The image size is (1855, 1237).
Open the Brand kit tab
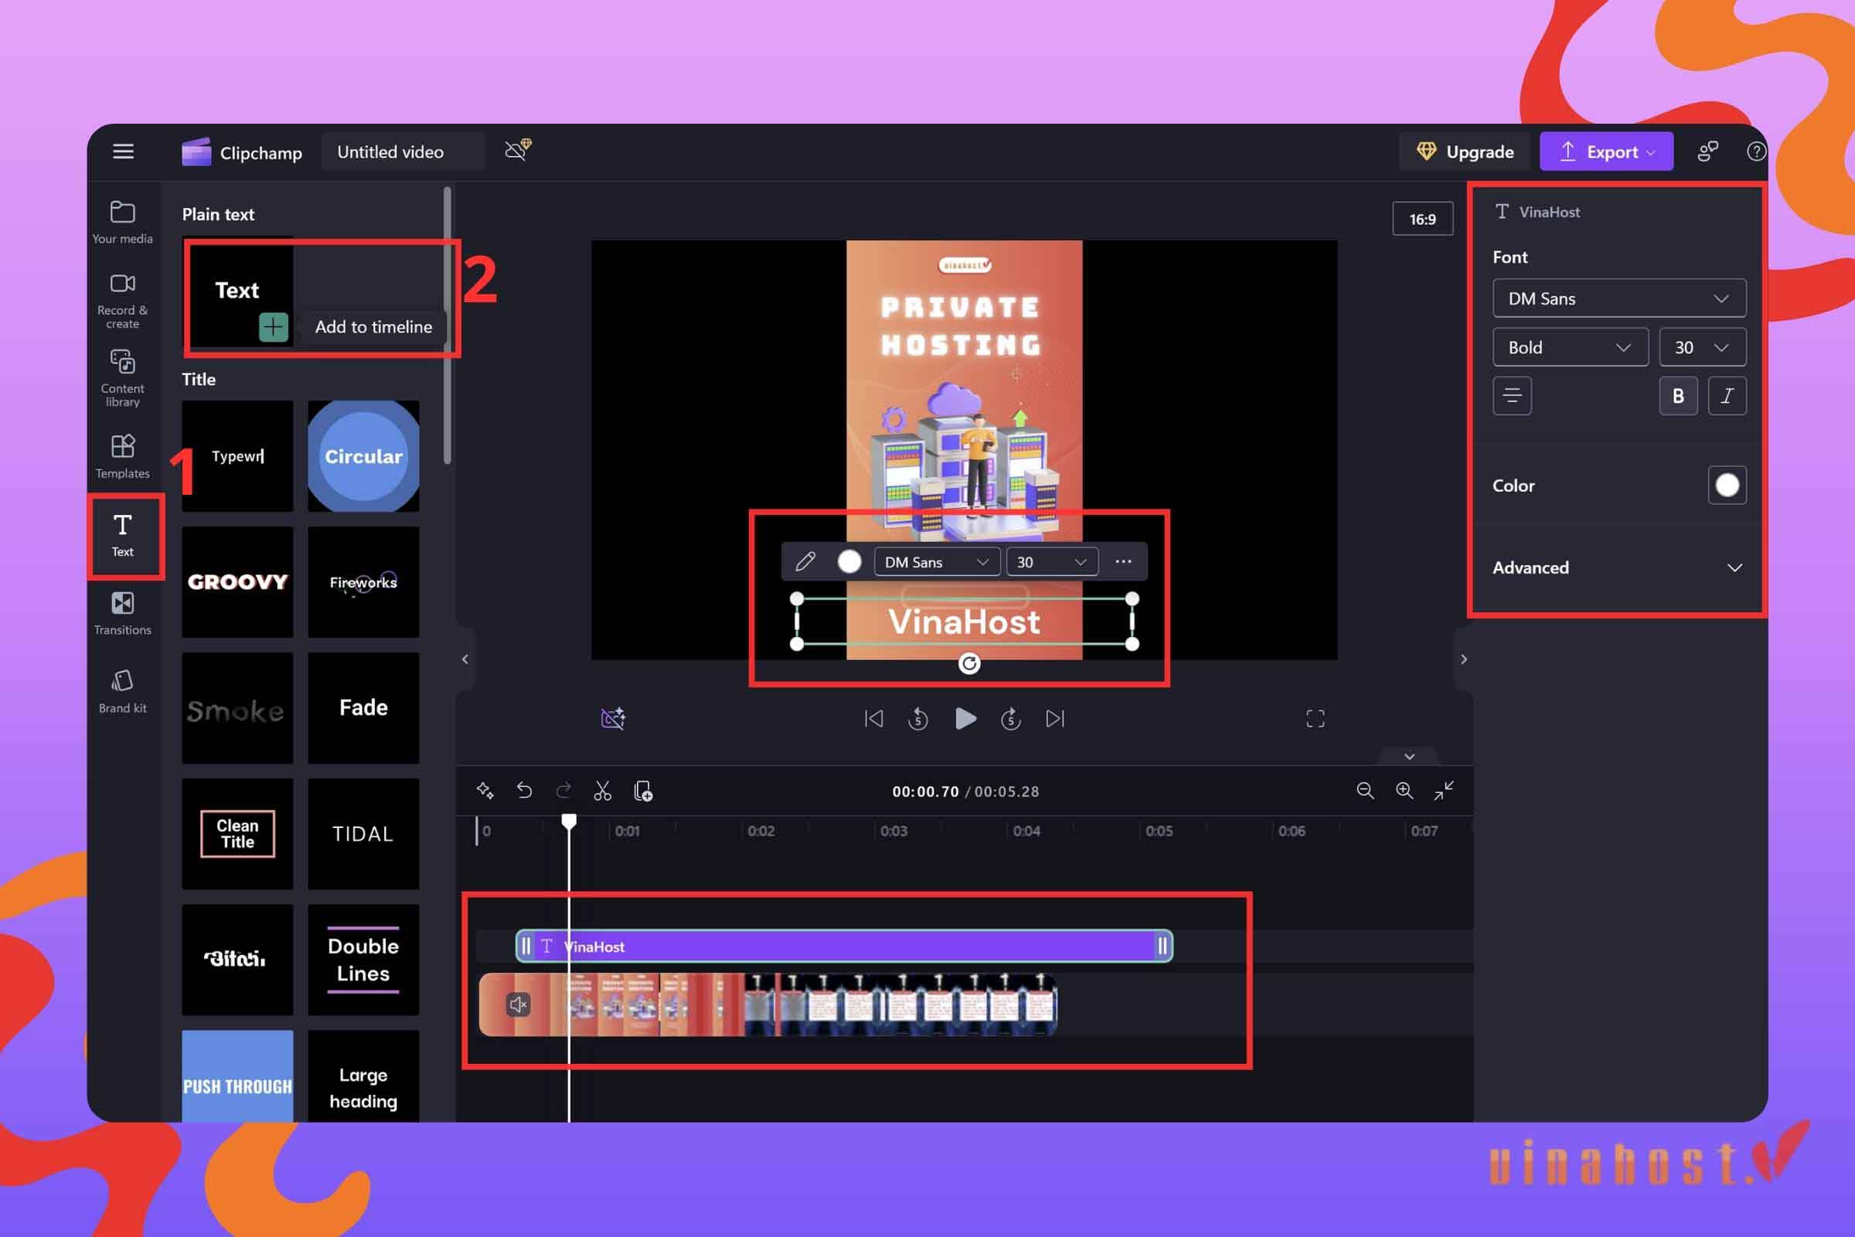[122, 691]
